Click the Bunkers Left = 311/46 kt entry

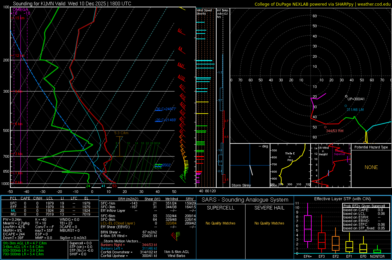pos(129,248)
